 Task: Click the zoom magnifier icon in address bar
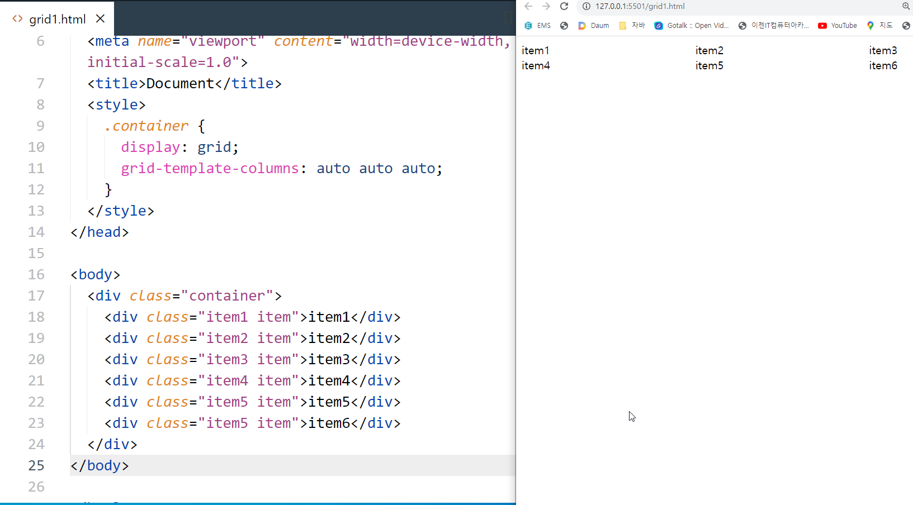pos(906,6)
